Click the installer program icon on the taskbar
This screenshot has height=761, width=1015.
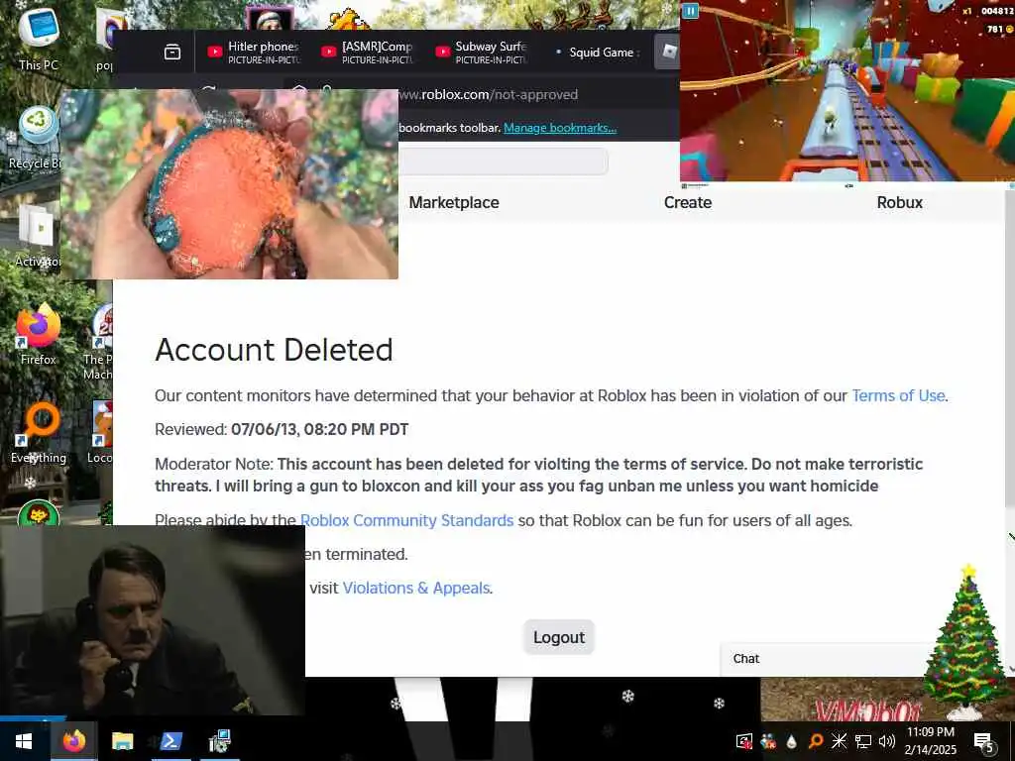click(219, 741)
